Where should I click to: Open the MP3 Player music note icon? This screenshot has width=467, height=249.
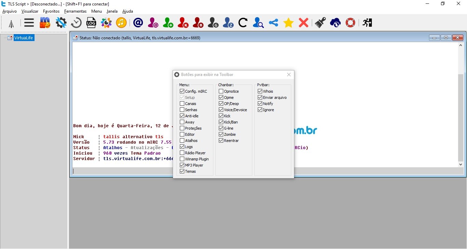click(x=121, y=23)
